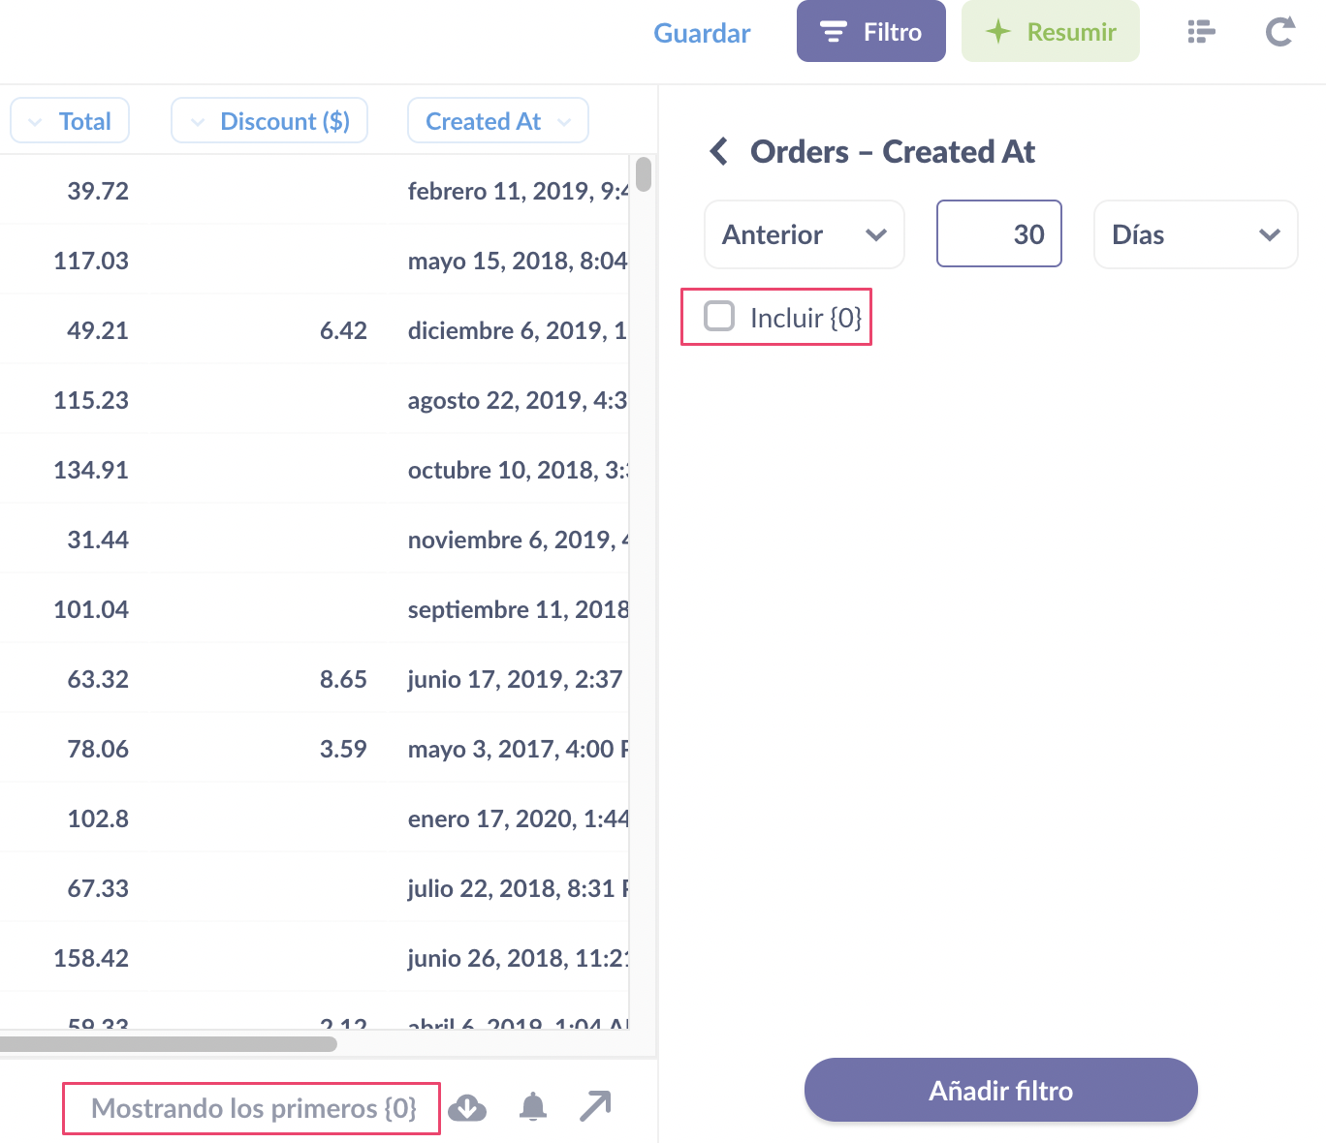Download the query results
The width and height of the screenshot is (1326, 1143).
pos(468,1106)
